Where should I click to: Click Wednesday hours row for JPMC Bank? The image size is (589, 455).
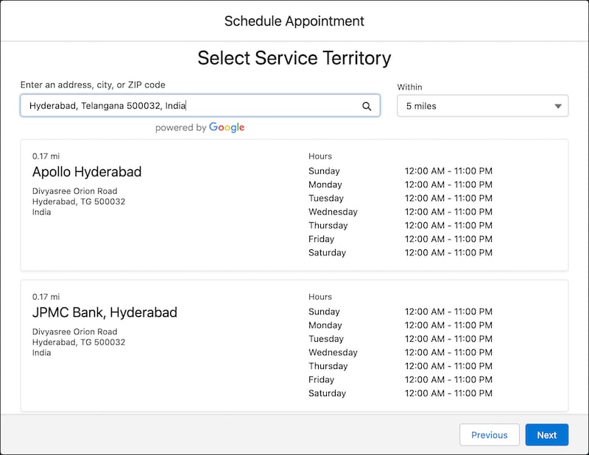[x=401, y=353]
